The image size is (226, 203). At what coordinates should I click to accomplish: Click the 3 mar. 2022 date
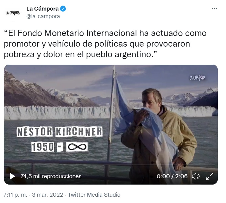point(47,195)
